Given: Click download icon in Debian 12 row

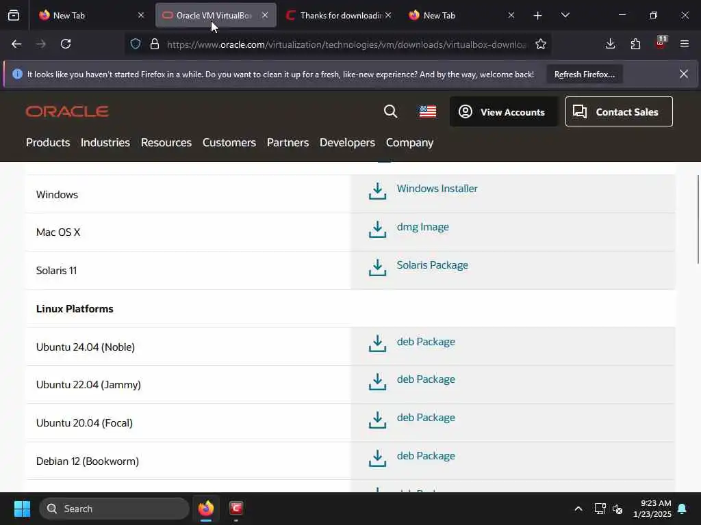Looking at the screenshot, I should click(377, 458).
